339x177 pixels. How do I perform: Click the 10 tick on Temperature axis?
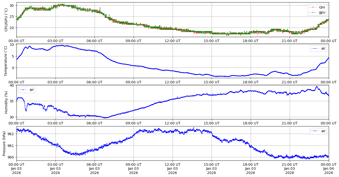[12, 45]
